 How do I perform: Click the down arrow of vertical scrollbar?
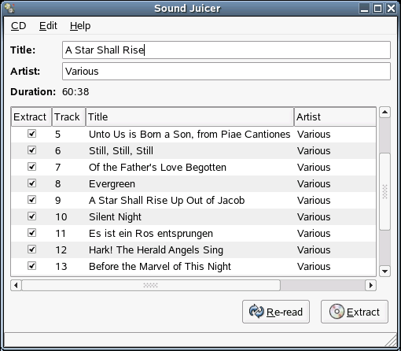[384, 271]
